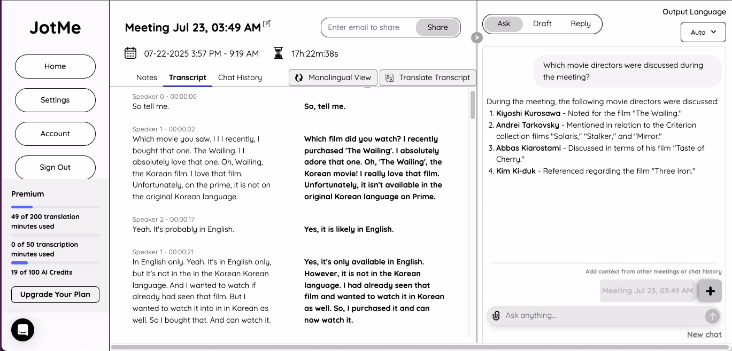Viewport: 732px width, 351px height.
Task: Click the calendar icon beside meeting date
Action: [x=130, y=53]
